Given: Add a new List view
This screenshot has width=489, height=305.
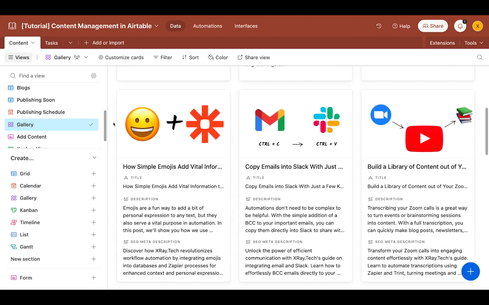Looking at the screenshot, I should tap(94, 235).
